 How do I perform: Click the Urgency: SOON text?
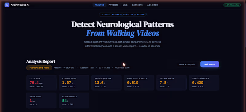(122, 68)
